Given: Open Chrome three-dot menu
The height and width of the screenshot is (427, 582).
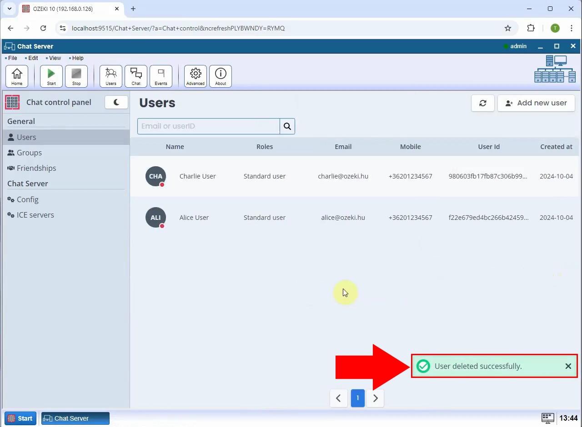Looking at the screenshot, I should (572, 28).
